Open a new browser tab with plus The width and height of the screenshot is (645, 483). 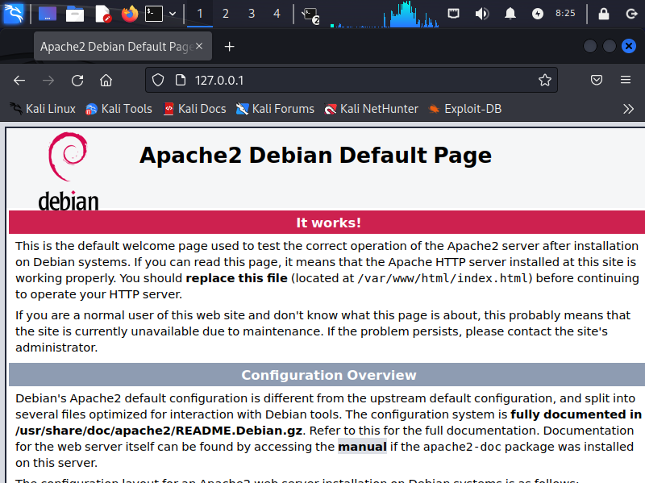230,47
